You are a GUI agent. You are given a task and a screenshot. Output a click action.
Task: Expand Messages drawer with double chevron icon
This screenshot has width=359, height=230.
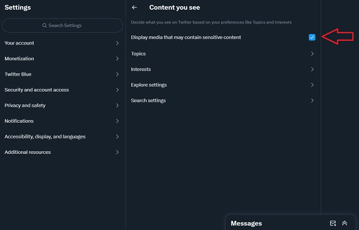(345, 223)
